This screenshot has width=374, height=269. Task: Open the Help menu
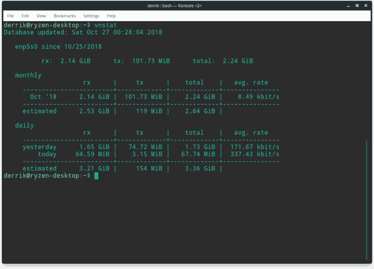pos(111,16)
